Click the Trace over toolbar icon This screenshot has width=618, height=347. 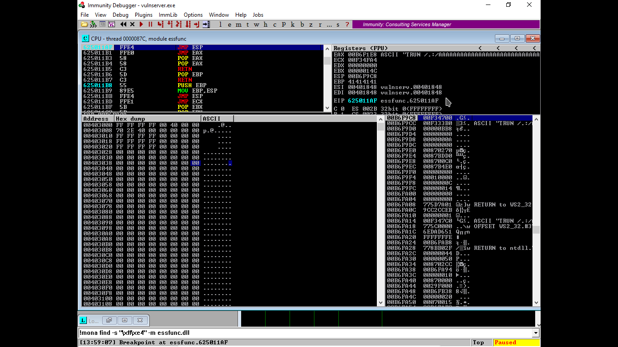click(188, 24)
